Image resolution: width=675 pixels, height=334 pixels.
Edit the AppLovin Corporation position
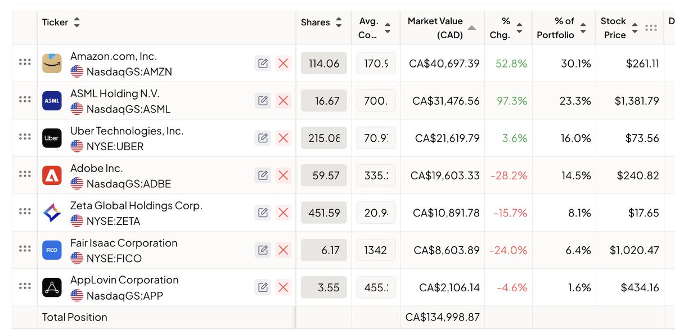pos(263,287)
